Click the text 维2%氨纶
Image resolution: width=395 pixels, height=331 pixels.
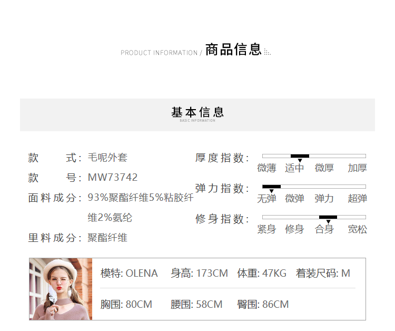pos(110,218)
